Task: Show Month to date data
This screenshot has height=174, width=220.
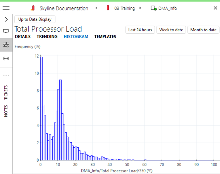Action: (x=203, y=30)
